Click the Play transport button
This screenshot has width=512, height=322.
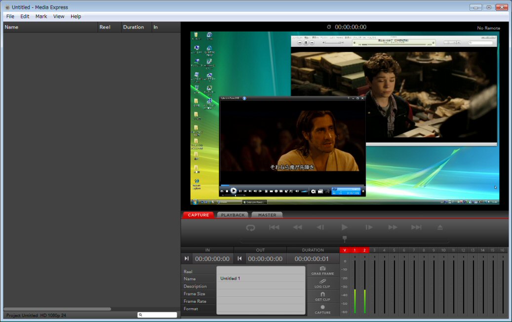point(345,227)
